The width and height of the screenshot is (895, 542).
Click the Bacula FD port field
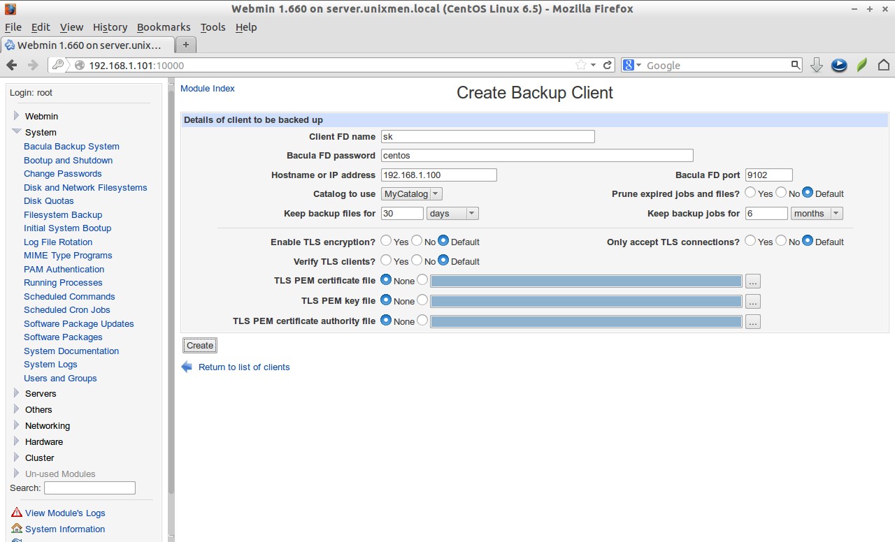tap(768, 175)
